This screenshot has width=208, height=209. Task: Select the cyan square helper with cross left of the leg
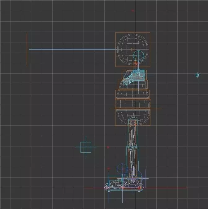[x=86, y=147]
